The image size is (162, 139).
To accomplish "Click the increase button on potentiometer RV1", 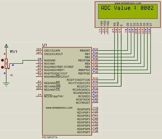I will pyautogui.click(x=2, y=60).
